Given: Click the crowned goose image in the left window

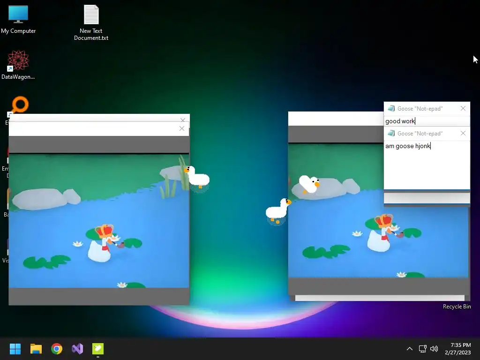Looking at the screenshot, I should click(99, 220).
